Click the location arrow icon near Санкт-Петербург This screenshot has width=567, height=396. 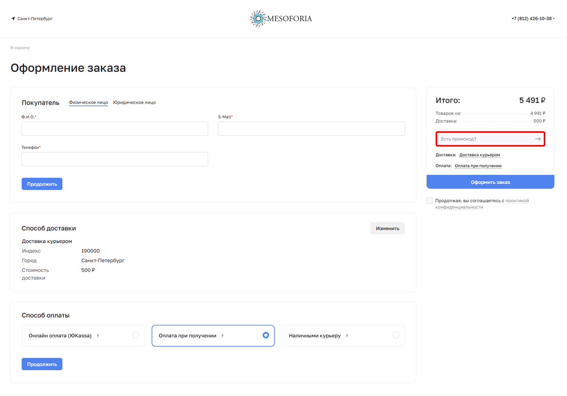tap(13, 19)
